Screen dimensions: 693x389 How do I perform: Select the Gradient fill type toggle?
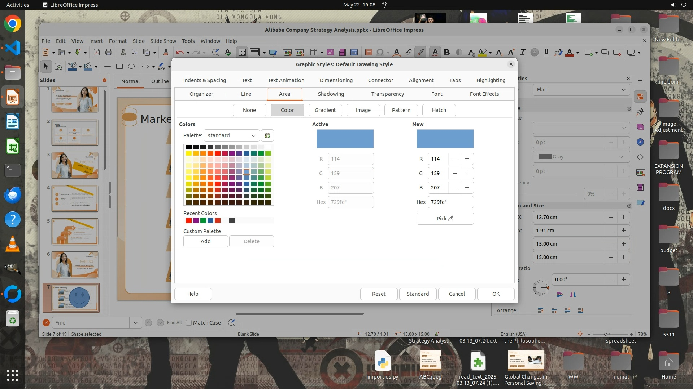[325, 110]
